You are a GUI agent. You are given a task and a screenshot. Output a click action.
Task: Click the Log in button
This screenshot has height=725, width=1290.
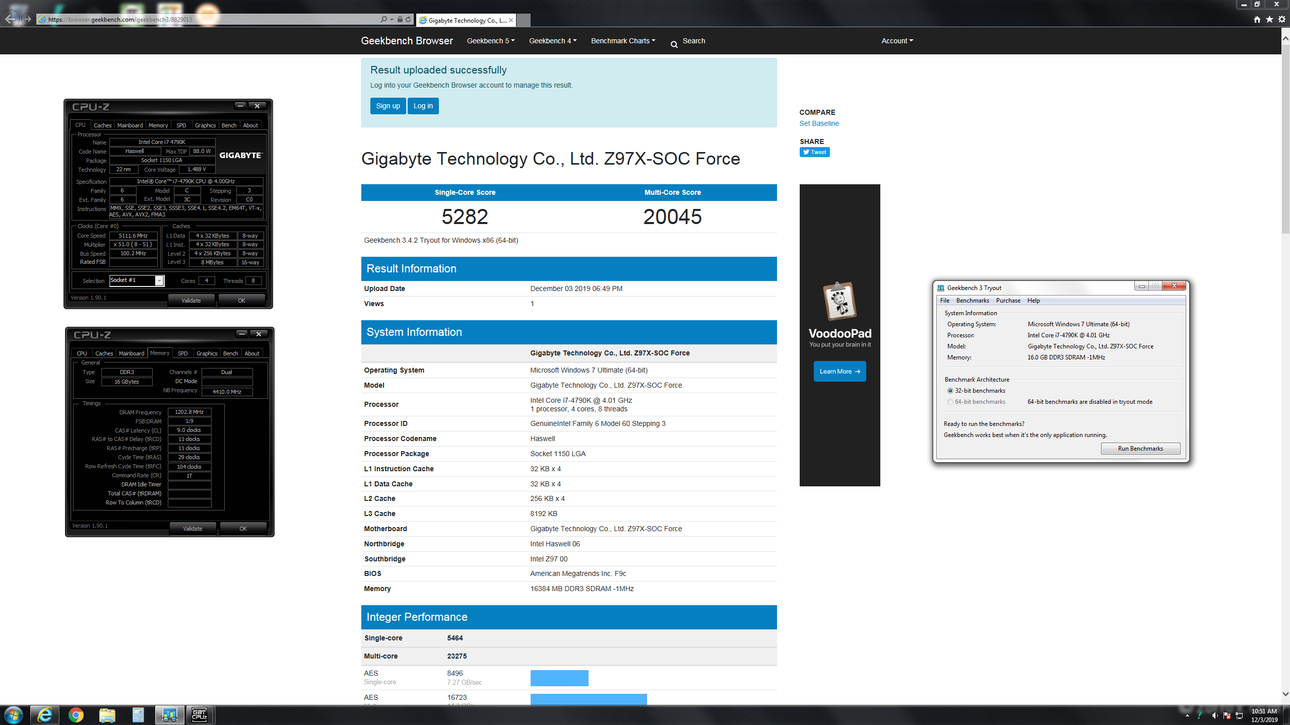[423, 106]
